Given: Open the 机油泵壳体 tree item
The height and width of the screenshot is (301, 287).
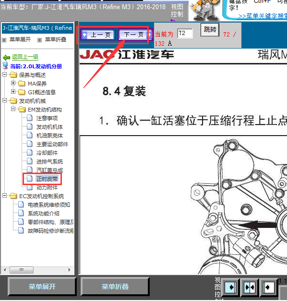Looking at the screenshot, I should (49, 136).
